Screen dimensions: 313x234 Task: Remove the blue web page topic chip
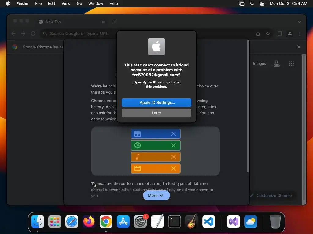(174, 134)
